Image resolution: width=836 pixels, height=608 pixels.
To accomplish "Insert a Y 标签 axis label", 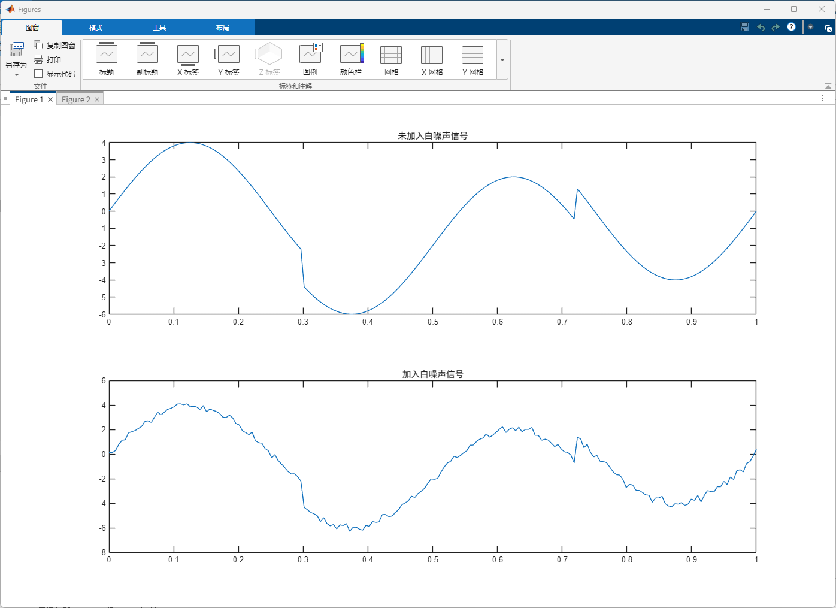I will pyautogui.click(x=229, y=59).
